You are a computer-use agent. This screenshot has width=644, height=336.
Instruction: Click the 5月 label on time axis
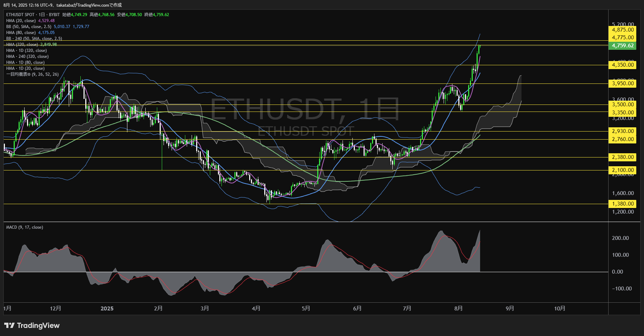coord(306,308)
